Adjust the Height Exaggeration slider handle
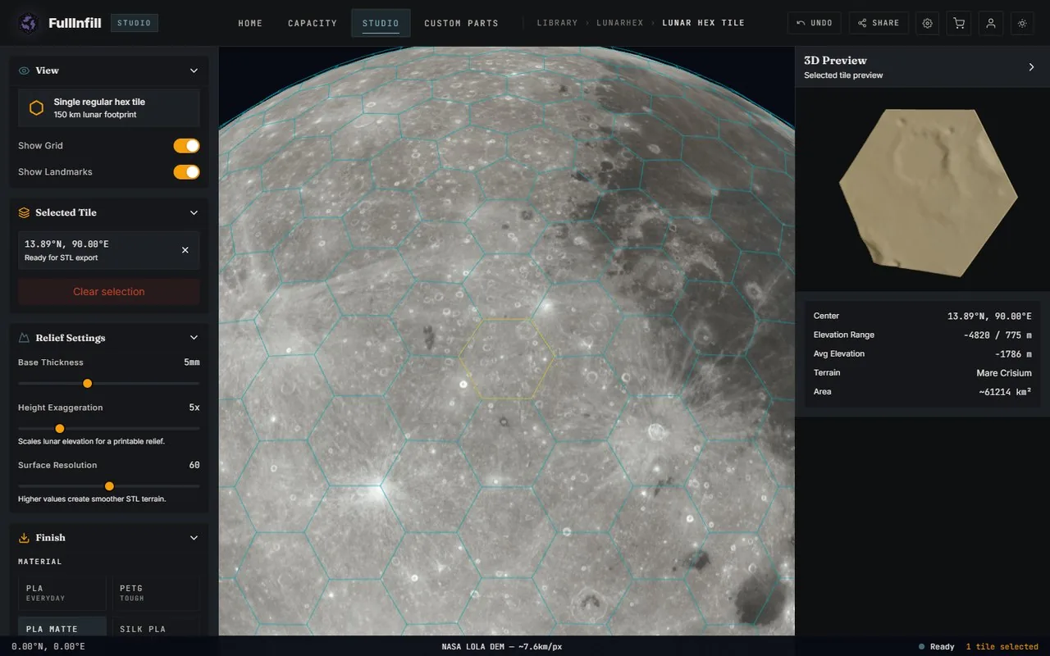The height and width of the screenshot is (656, 1050). point(60,429)
